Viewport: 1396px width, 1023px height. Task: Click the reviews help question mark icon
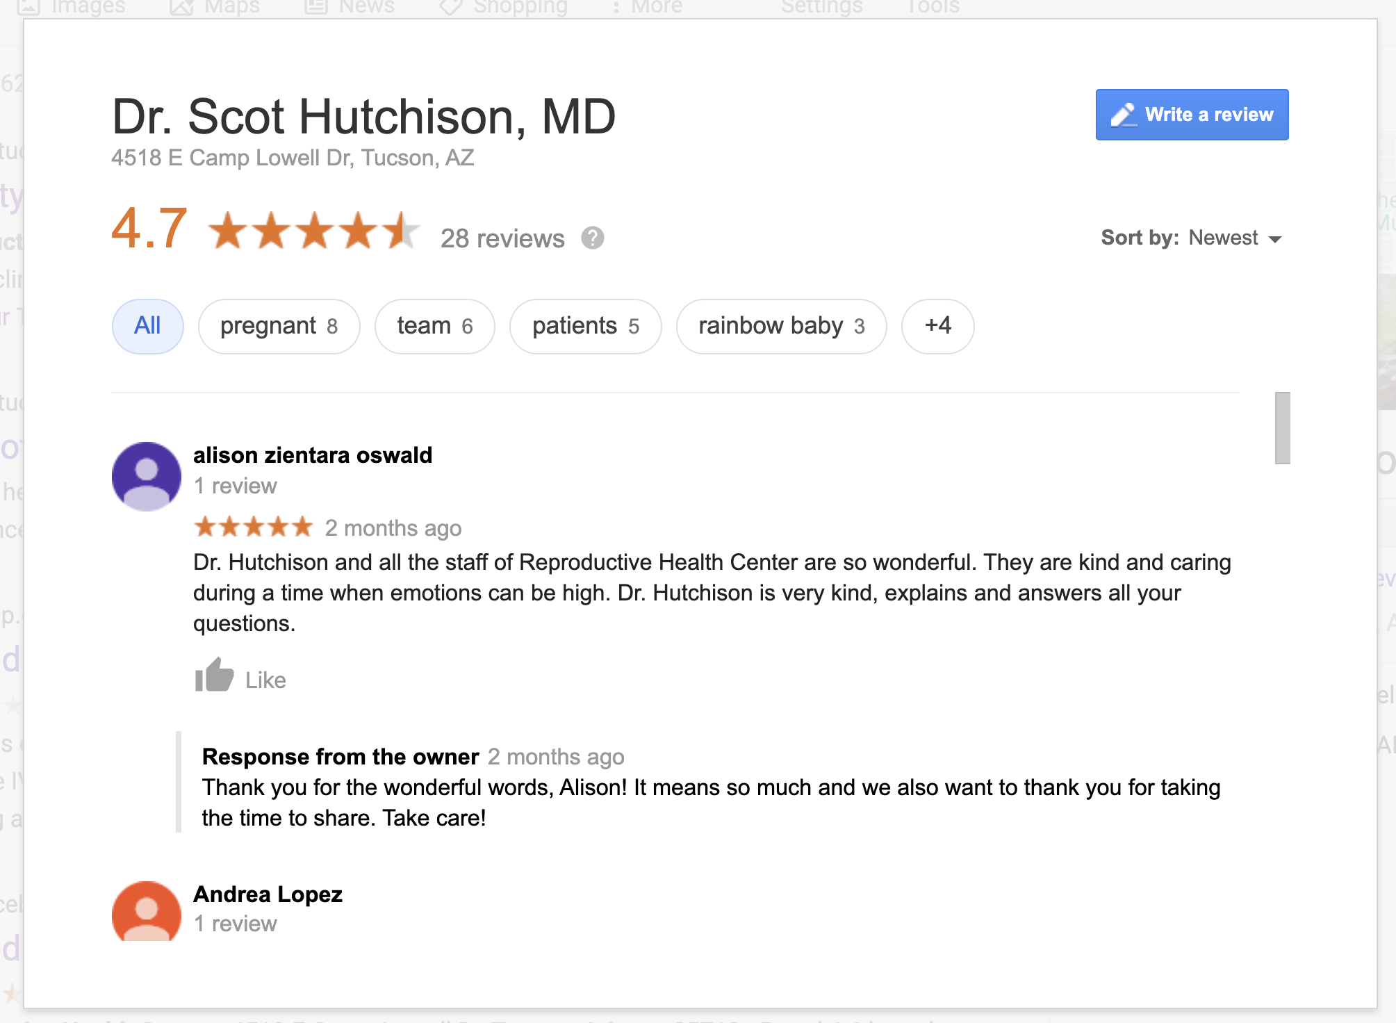[592, 238]
